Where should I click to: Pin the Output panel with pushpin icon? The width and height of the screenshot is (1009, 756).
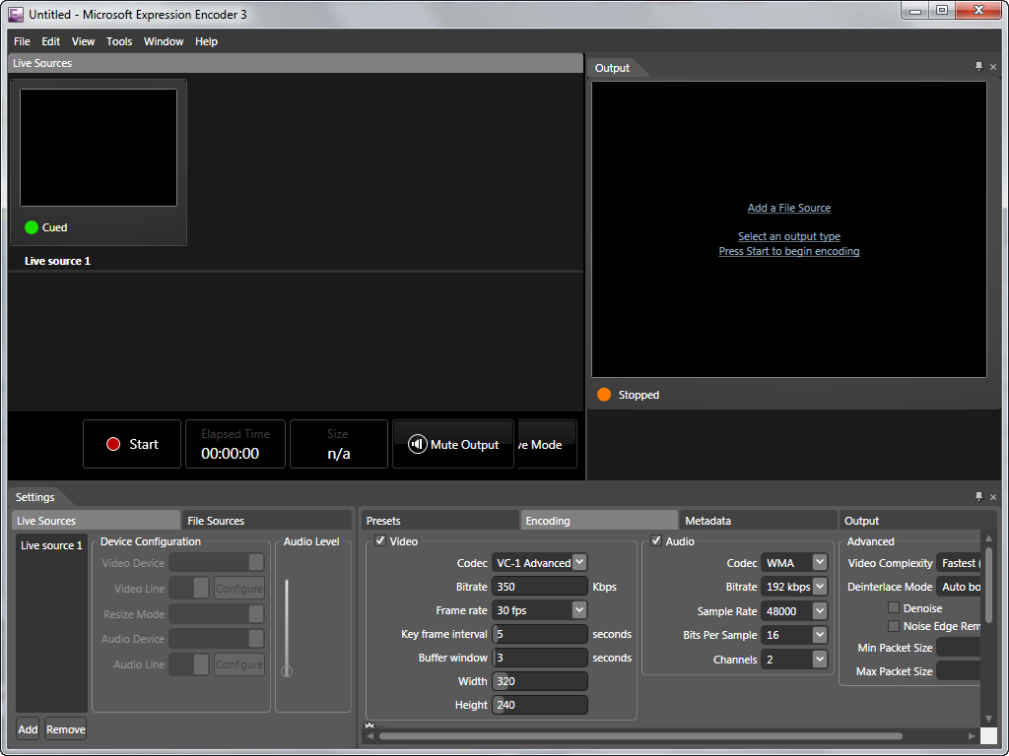(978, 66)
